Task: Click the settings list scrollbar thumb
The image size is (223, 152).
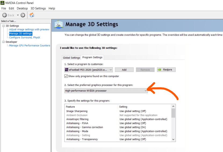Action: point(173,113)
